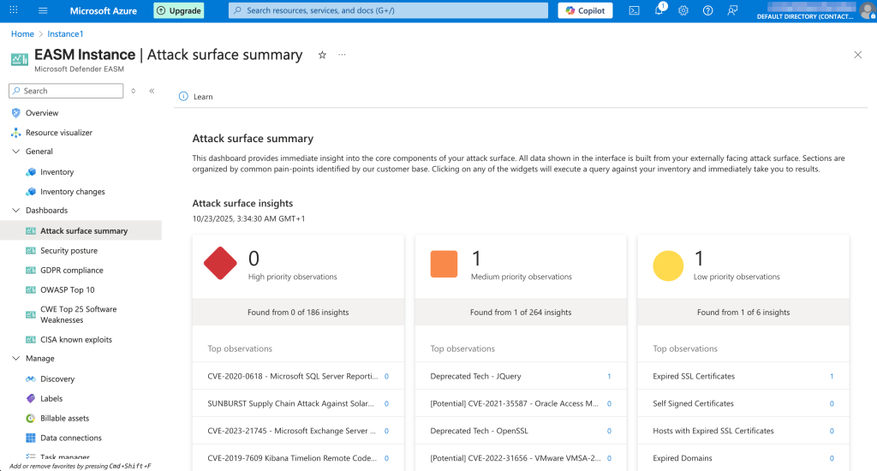Click the red high priority diamond

coord(220,263)
